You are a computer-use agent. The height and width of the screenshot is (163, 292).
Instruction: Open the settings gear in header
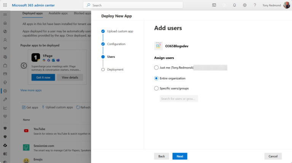coord(244,5)
